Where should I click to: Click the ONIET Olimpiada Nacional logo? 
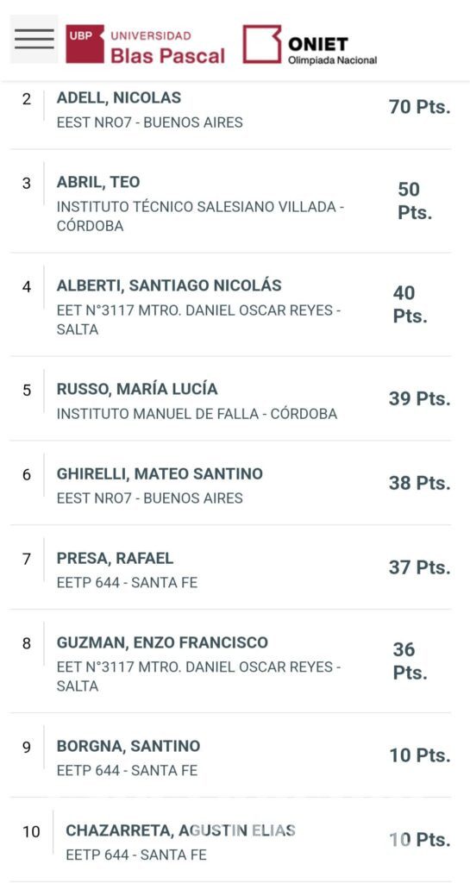(310, 45)
